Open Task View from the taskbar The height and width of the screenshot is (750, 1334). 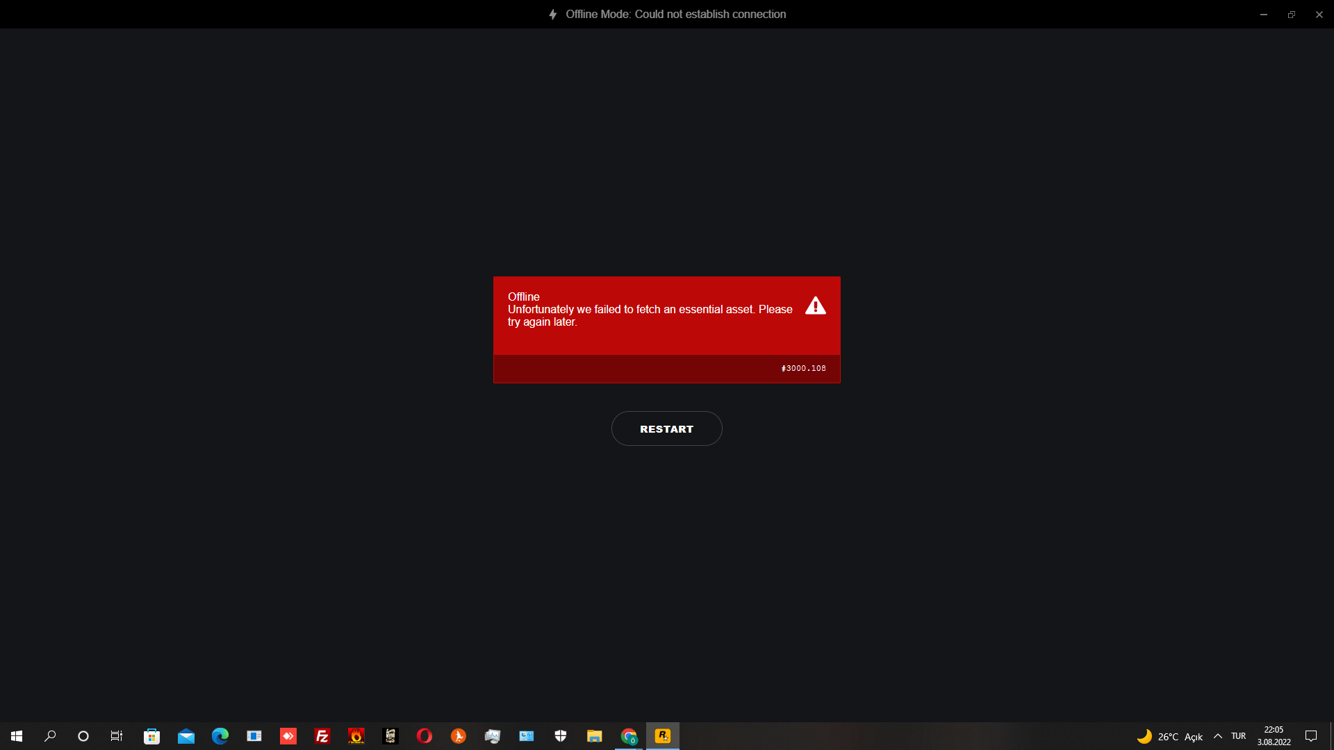[x=117, y=736]
